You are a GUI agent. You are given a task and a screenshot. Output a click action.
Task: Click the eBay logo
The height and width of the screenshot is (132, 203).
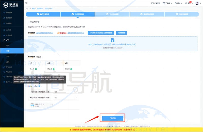30,86
